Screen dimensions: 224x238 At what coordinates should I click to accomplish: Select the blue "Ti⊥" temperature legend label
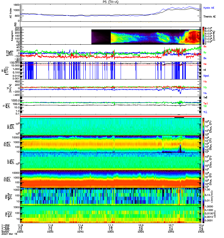pyautogui.click(x=205, y=112)
